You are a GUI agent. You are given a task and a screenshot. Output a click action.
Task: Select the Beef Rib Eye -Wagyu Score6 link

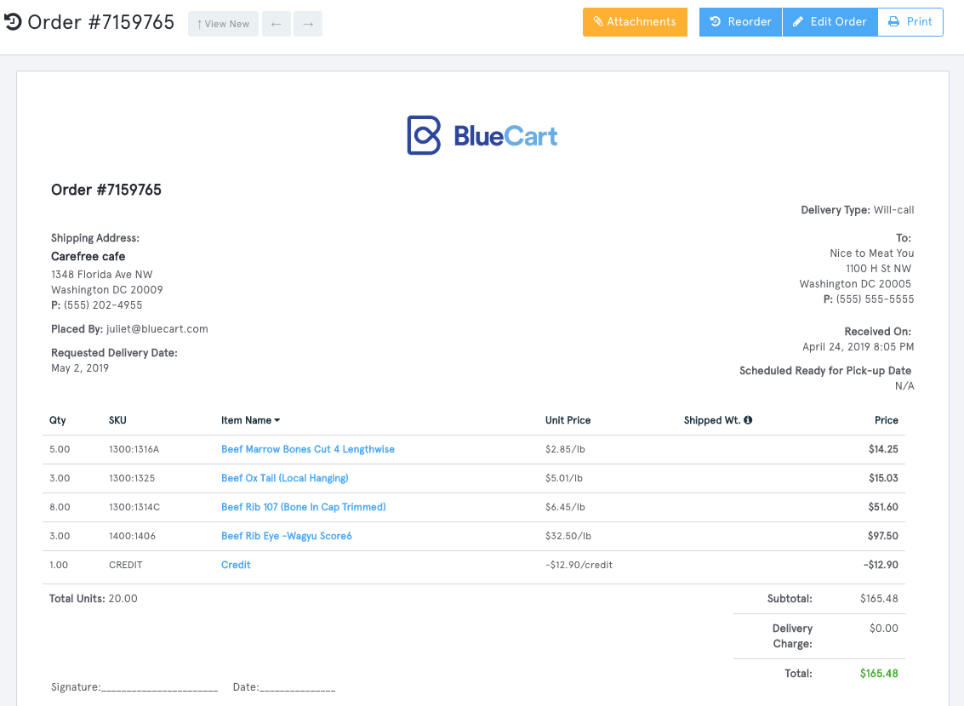pos(287,536)
